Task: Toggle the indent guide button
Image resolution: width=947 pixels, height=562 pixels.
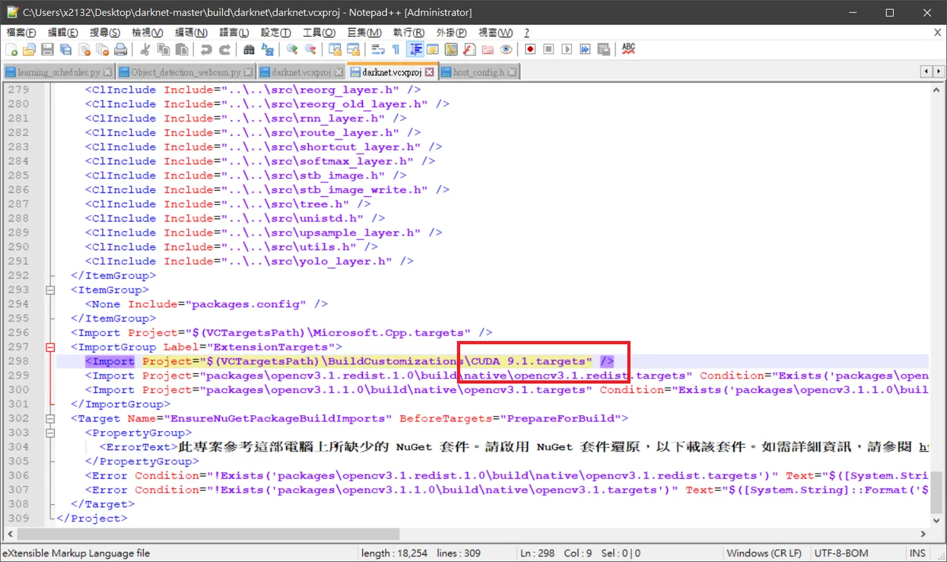Action: point(416,49)
